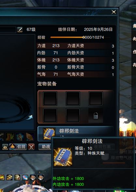Screen dimensions: 136x192
Task: Click the padlock icon left of 召回
Action: tap(5, 147)
